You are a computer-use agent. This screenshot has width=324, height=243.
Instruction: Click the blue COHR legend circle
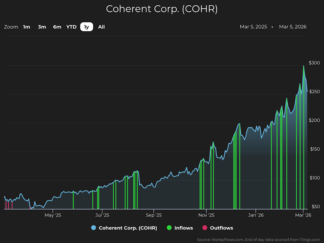pos(94,228)
